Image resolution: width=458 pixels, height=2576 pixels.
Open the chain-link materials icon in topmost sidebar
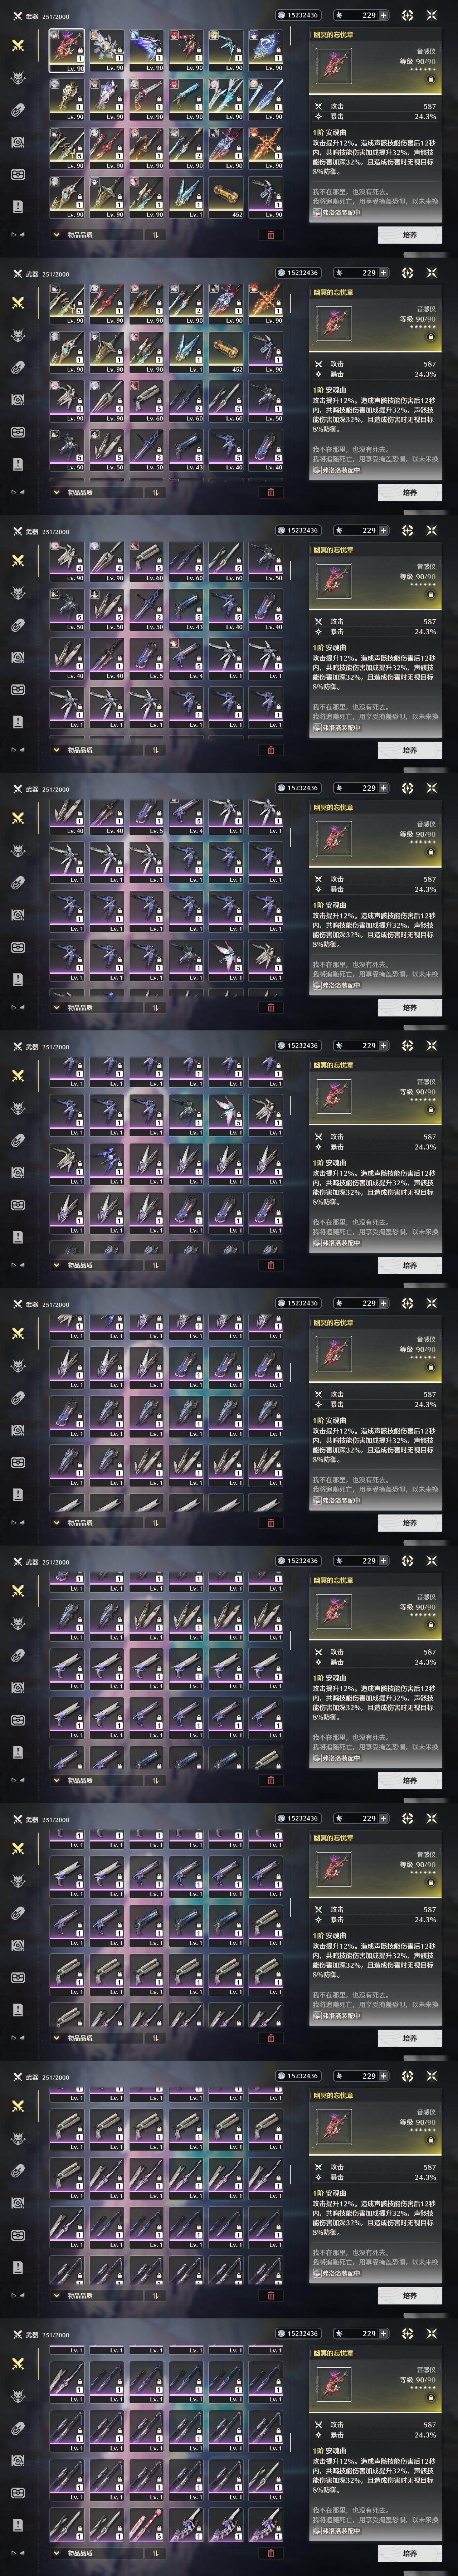tap(17, 110)
